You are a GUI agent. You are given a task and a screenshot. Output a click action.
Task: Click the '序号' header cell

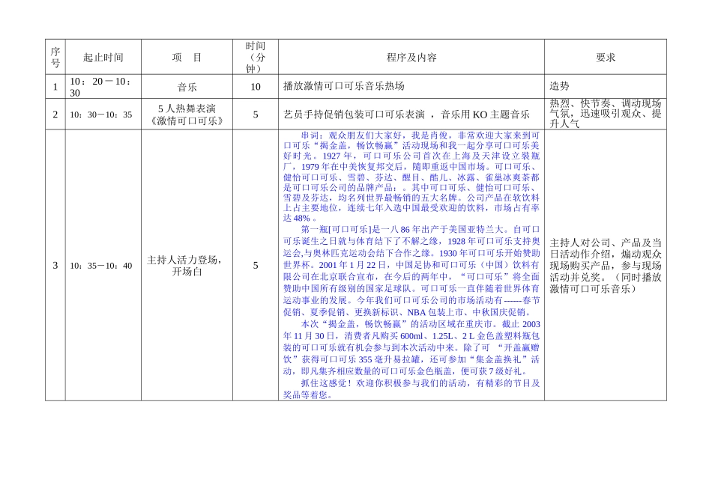55,57
